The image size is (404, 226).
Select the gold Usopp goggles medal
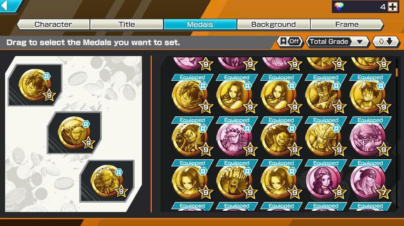323,96
